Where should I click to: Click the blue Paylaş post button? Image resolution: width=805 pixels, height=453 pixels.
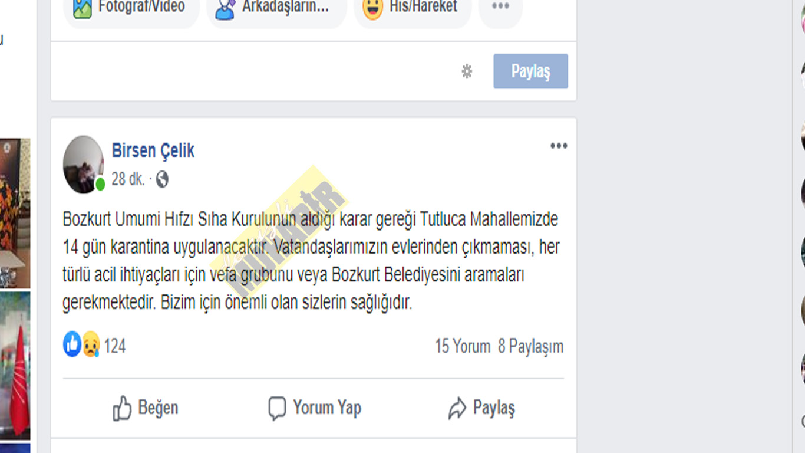530,71
